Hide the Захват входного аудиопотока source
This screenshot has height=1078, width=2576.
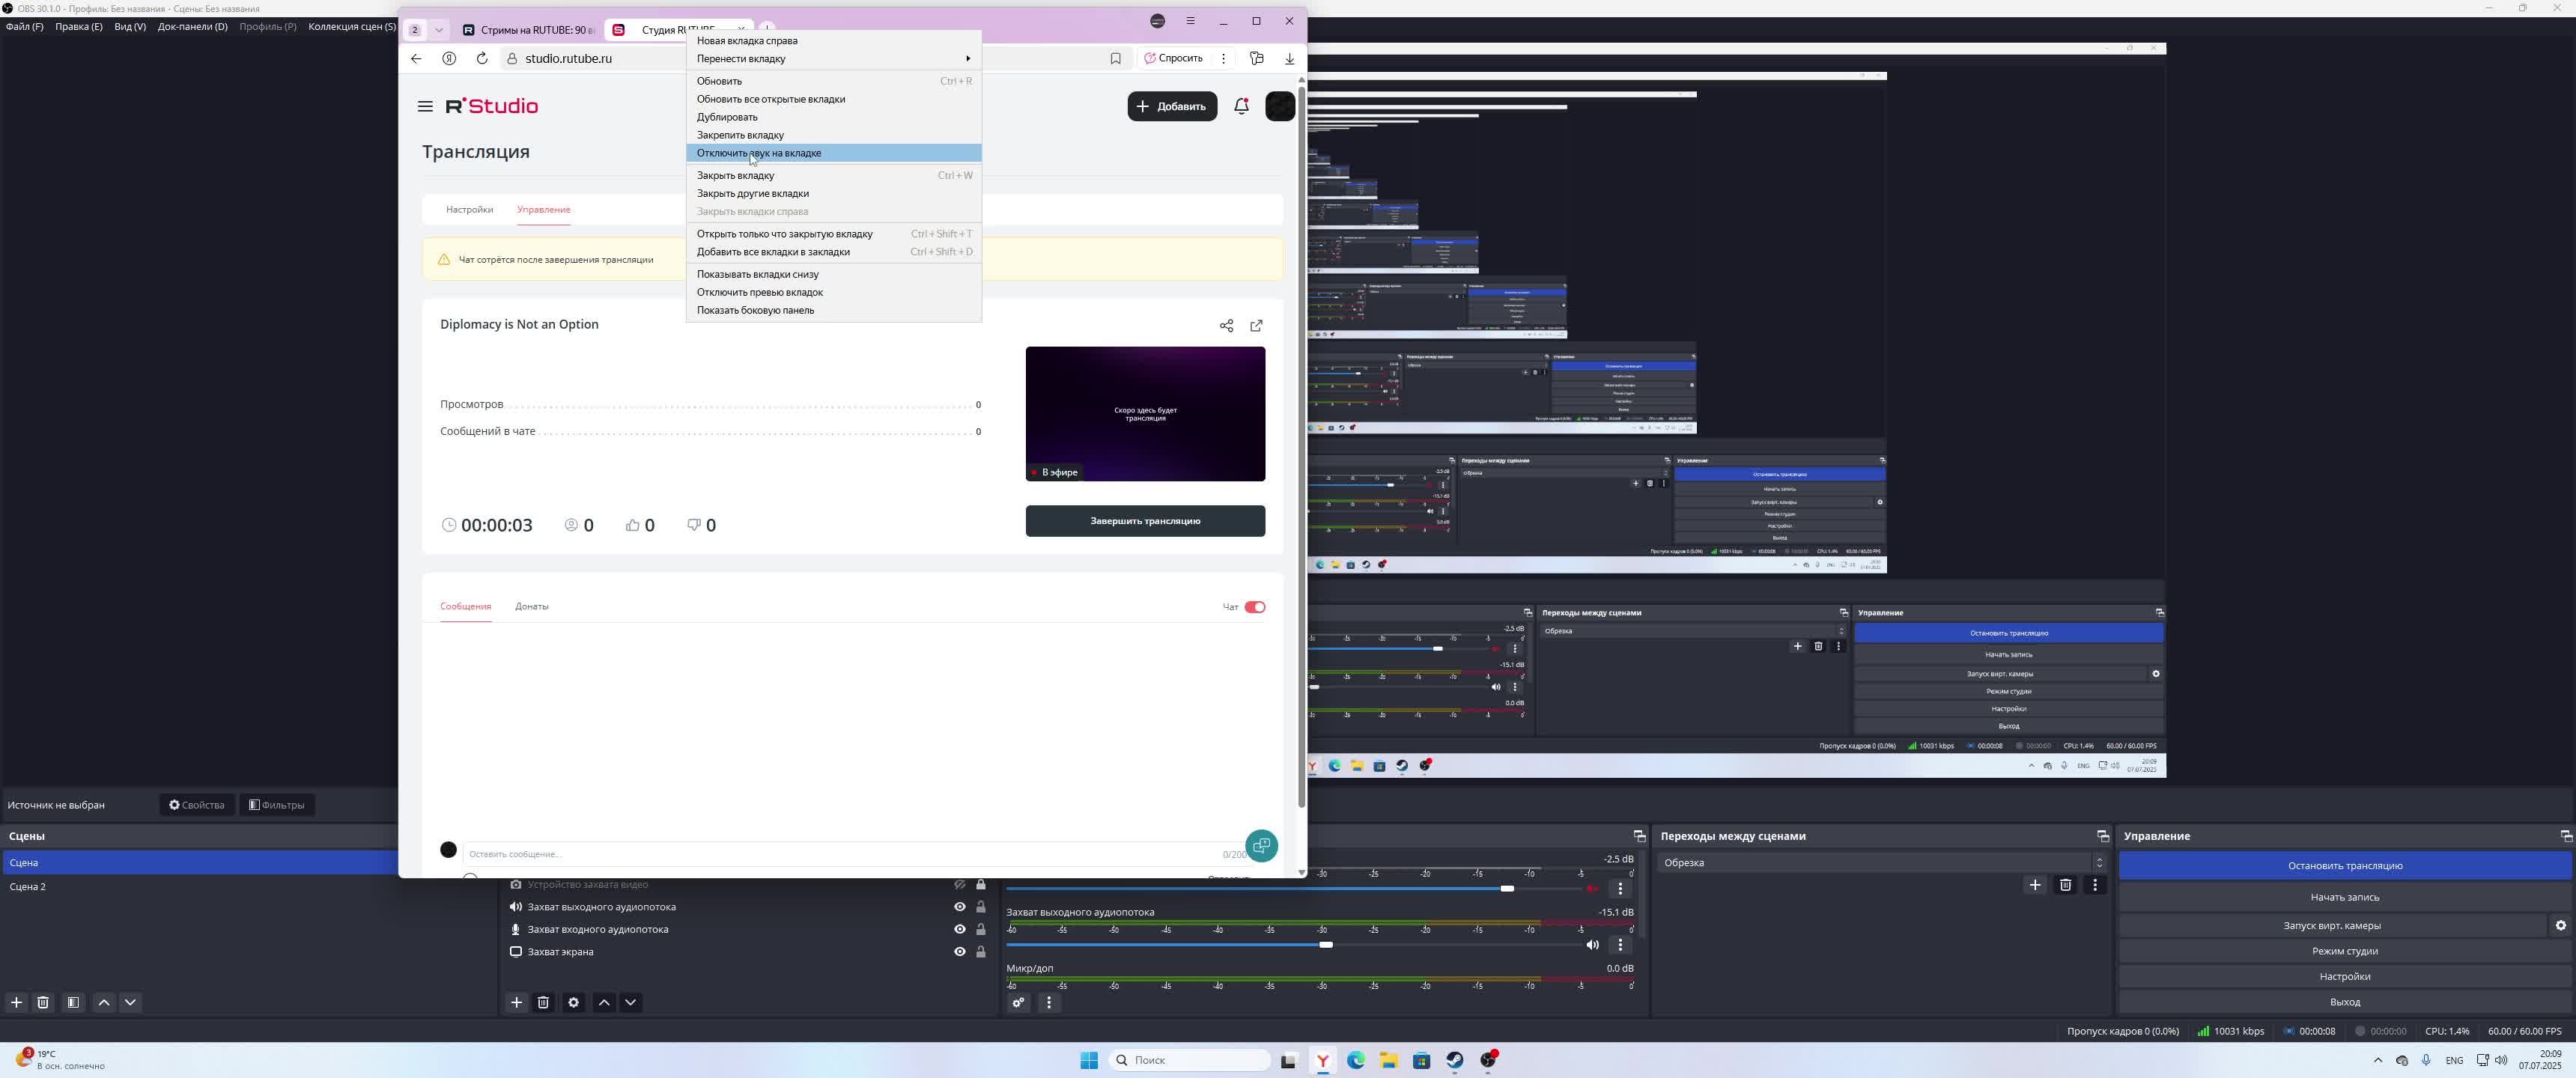click(x=960, y=929)
